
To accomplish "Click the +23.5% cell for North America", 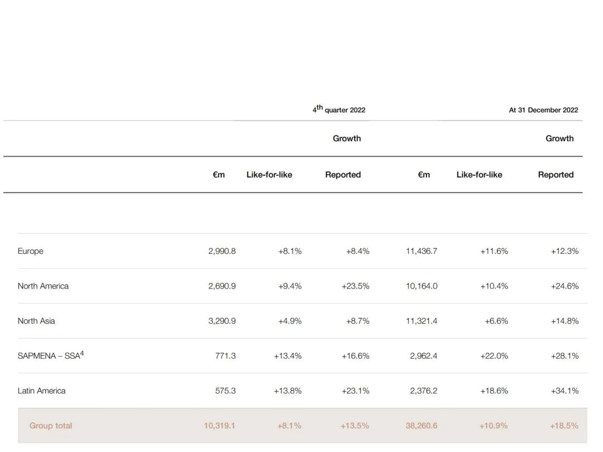I will (355, 286).
